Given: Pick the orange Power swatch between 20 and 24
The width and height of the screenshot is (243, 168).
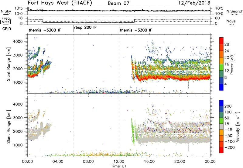Looking at the screenshot, I should tap(221, 54).
